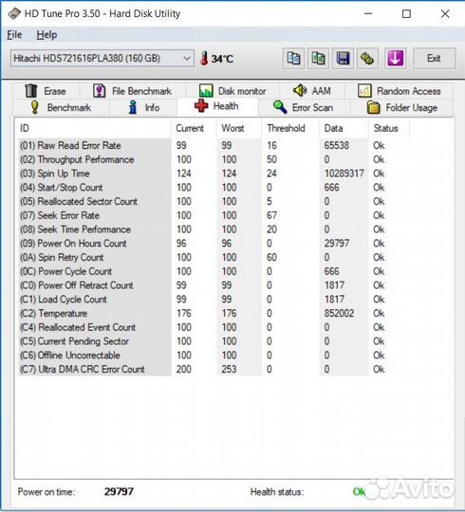Switch to the File Benchmark tab
The height and width of the screenshot is (512, 465).
132,91
